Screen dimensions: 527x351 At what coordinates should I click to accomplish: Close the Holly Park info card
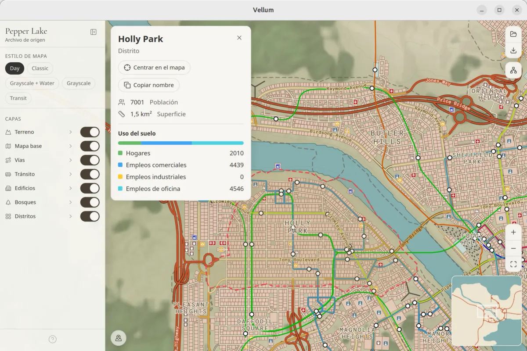(x=239, y=38)
